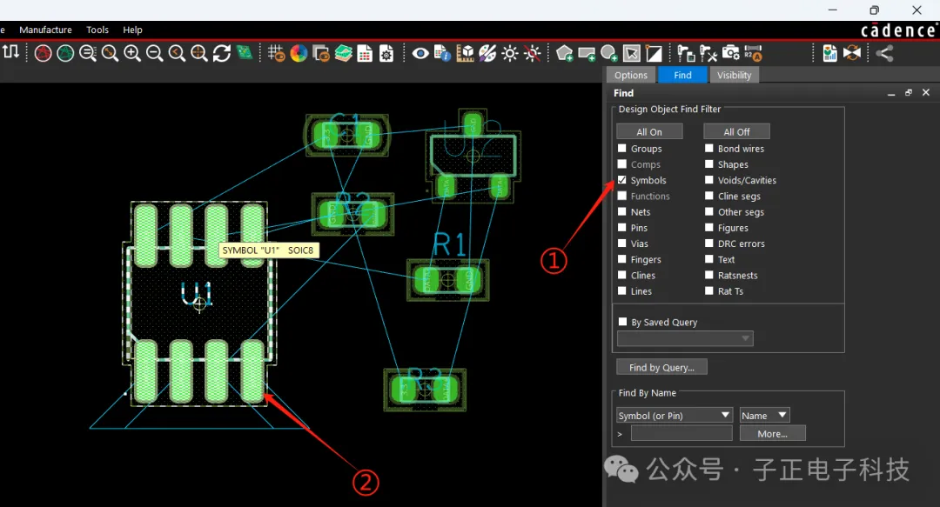Screen dimensions: 940x507
Task: Click the zoom out magnifier icon
Action: (154, 53)
